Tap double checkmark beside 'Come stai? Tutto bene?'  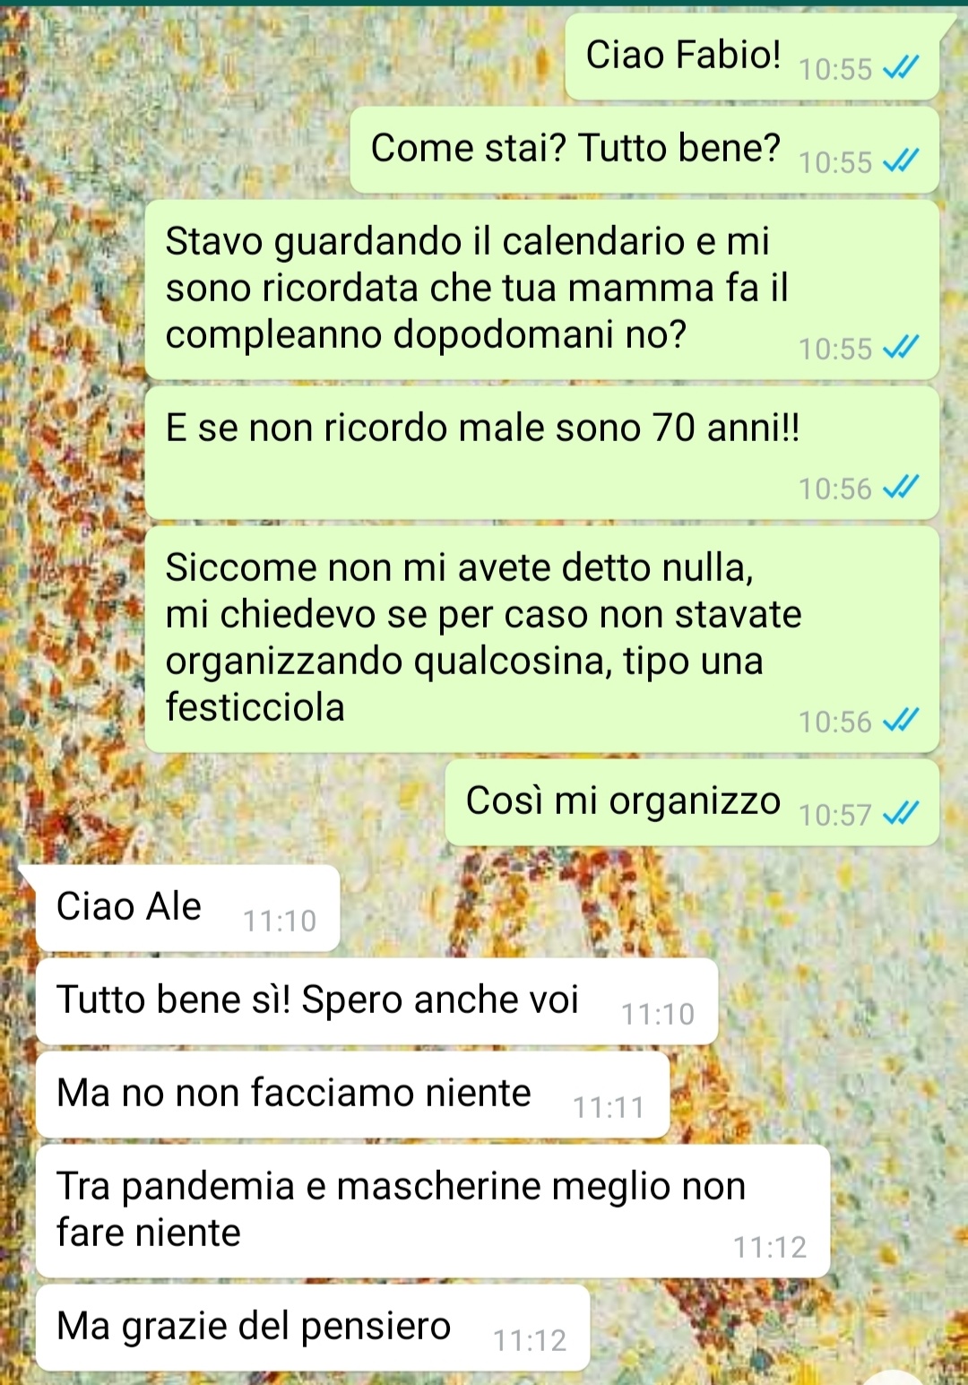point(901,161)
